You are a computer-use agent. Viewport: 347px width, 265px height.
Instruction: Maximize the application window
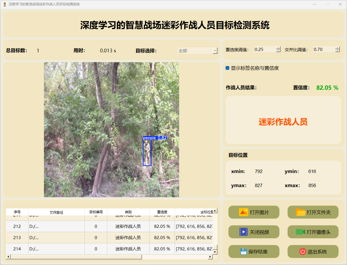[x=327, y=4]
